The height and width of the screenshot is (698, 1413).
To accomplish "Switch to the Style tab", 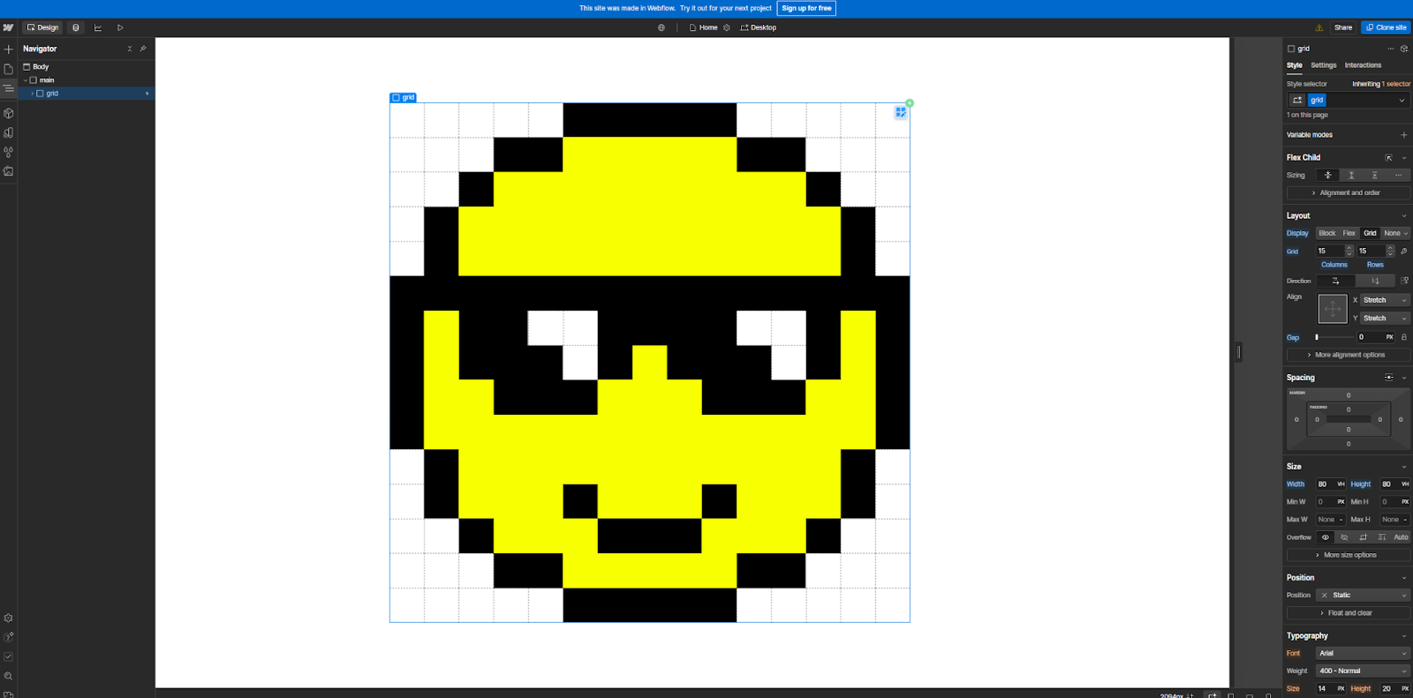I will (1295, 65).
